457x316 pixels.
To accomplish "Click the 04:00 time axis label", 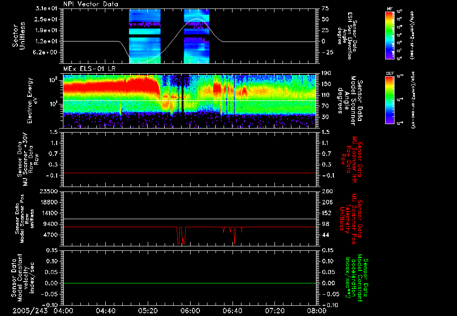I will [63, 311].
